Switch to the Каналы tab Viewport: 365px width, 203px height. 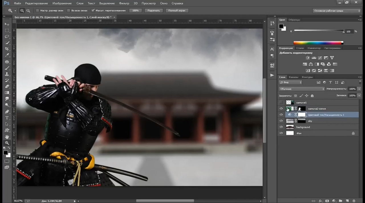tap(293, 77)
